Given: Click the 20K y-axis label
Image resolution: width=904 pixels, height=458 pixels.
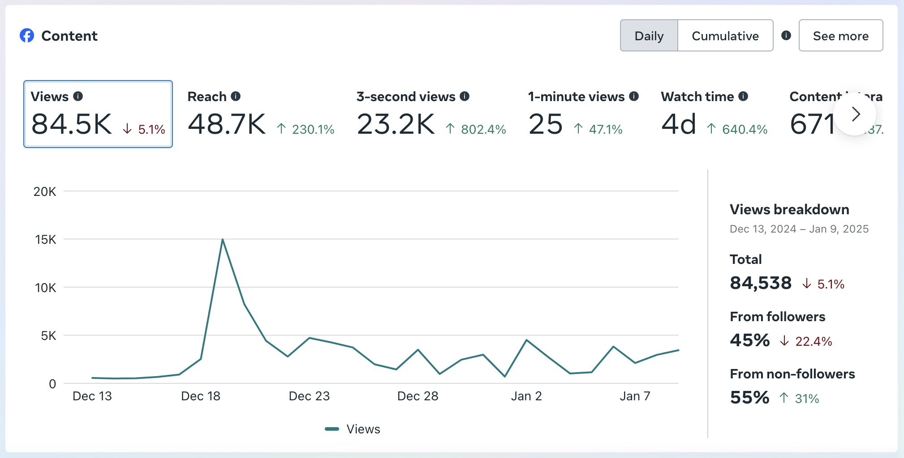Looking at the screenshot, I should click(x=45, y=192).
